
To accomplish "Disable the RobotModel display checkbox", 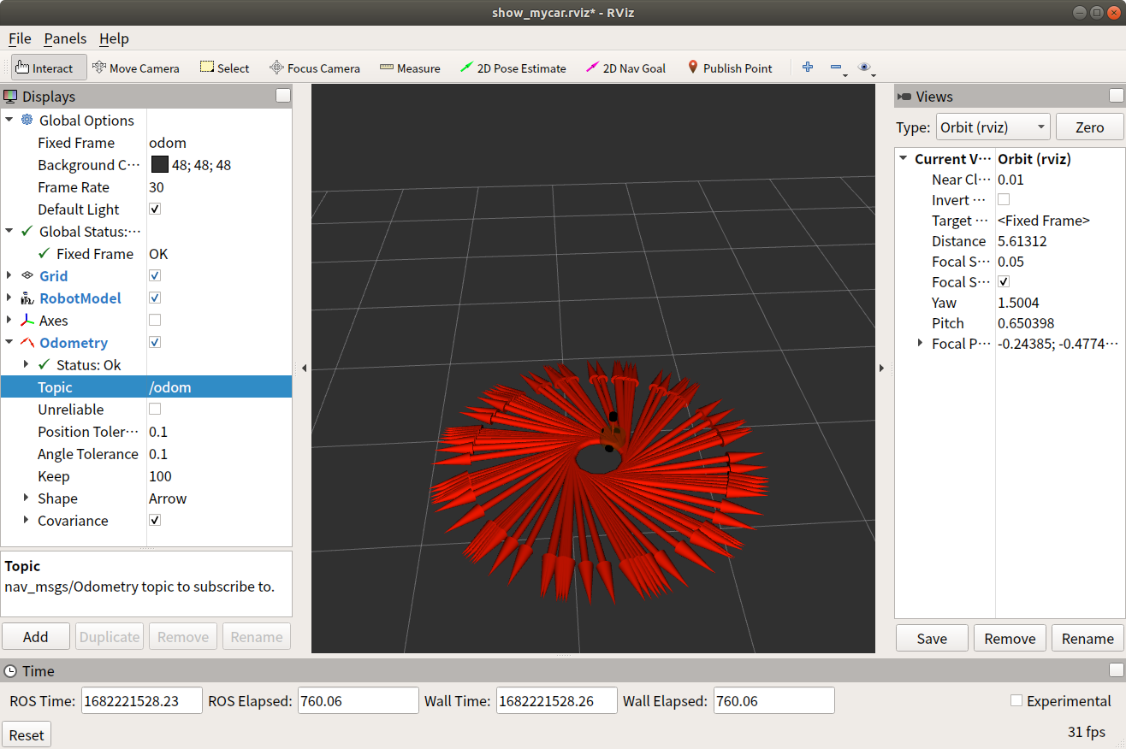I will [155, 298].
